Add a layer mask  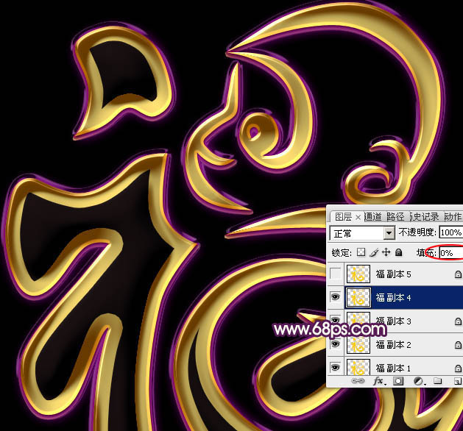[x=398, y=381]
